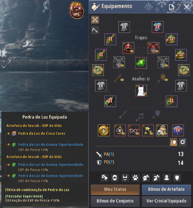The width and height of the screenshot is (193, 208).
Task: Click the white dress underwear slot
Action: 141,91
